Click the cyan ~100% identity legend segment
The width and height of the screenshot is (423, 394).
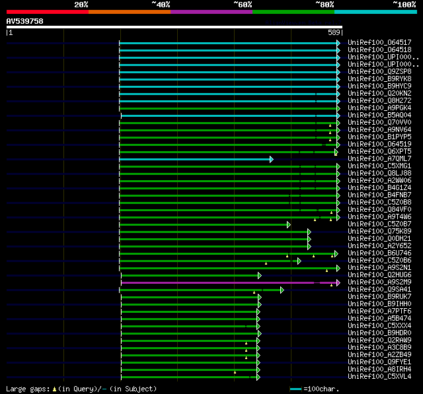[x=376, y=12]
